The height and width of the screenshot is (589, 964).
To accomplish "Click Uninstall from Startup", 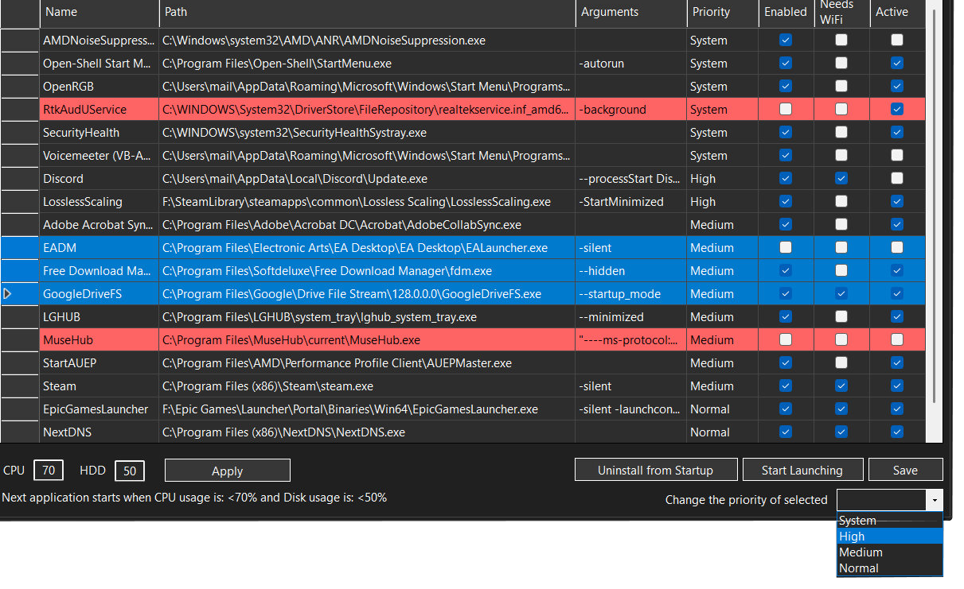I will pyautogui.click(x=656, y=470).
